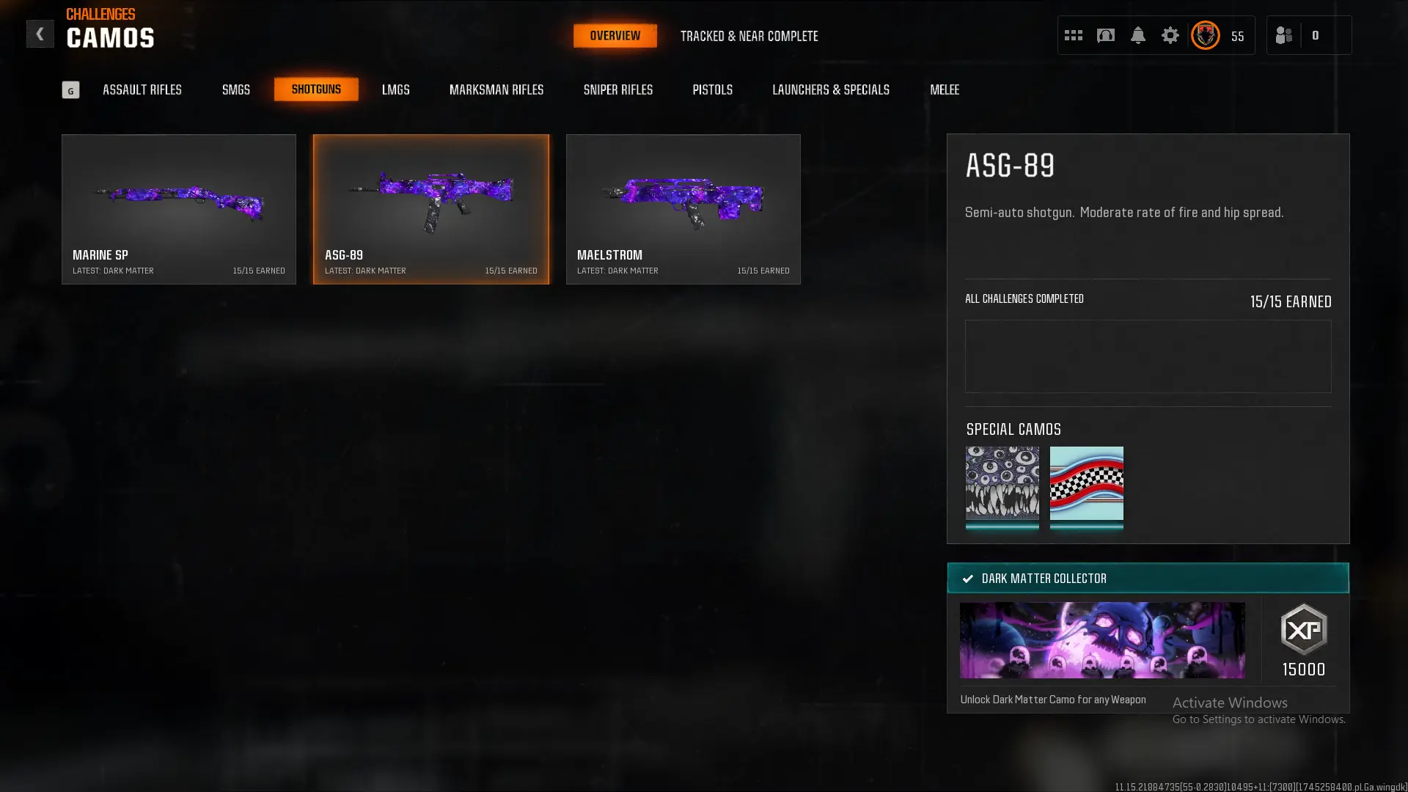Open the notifications bell
The width and height of the screenshot is (1408, 792).
tap(1137, 35)
